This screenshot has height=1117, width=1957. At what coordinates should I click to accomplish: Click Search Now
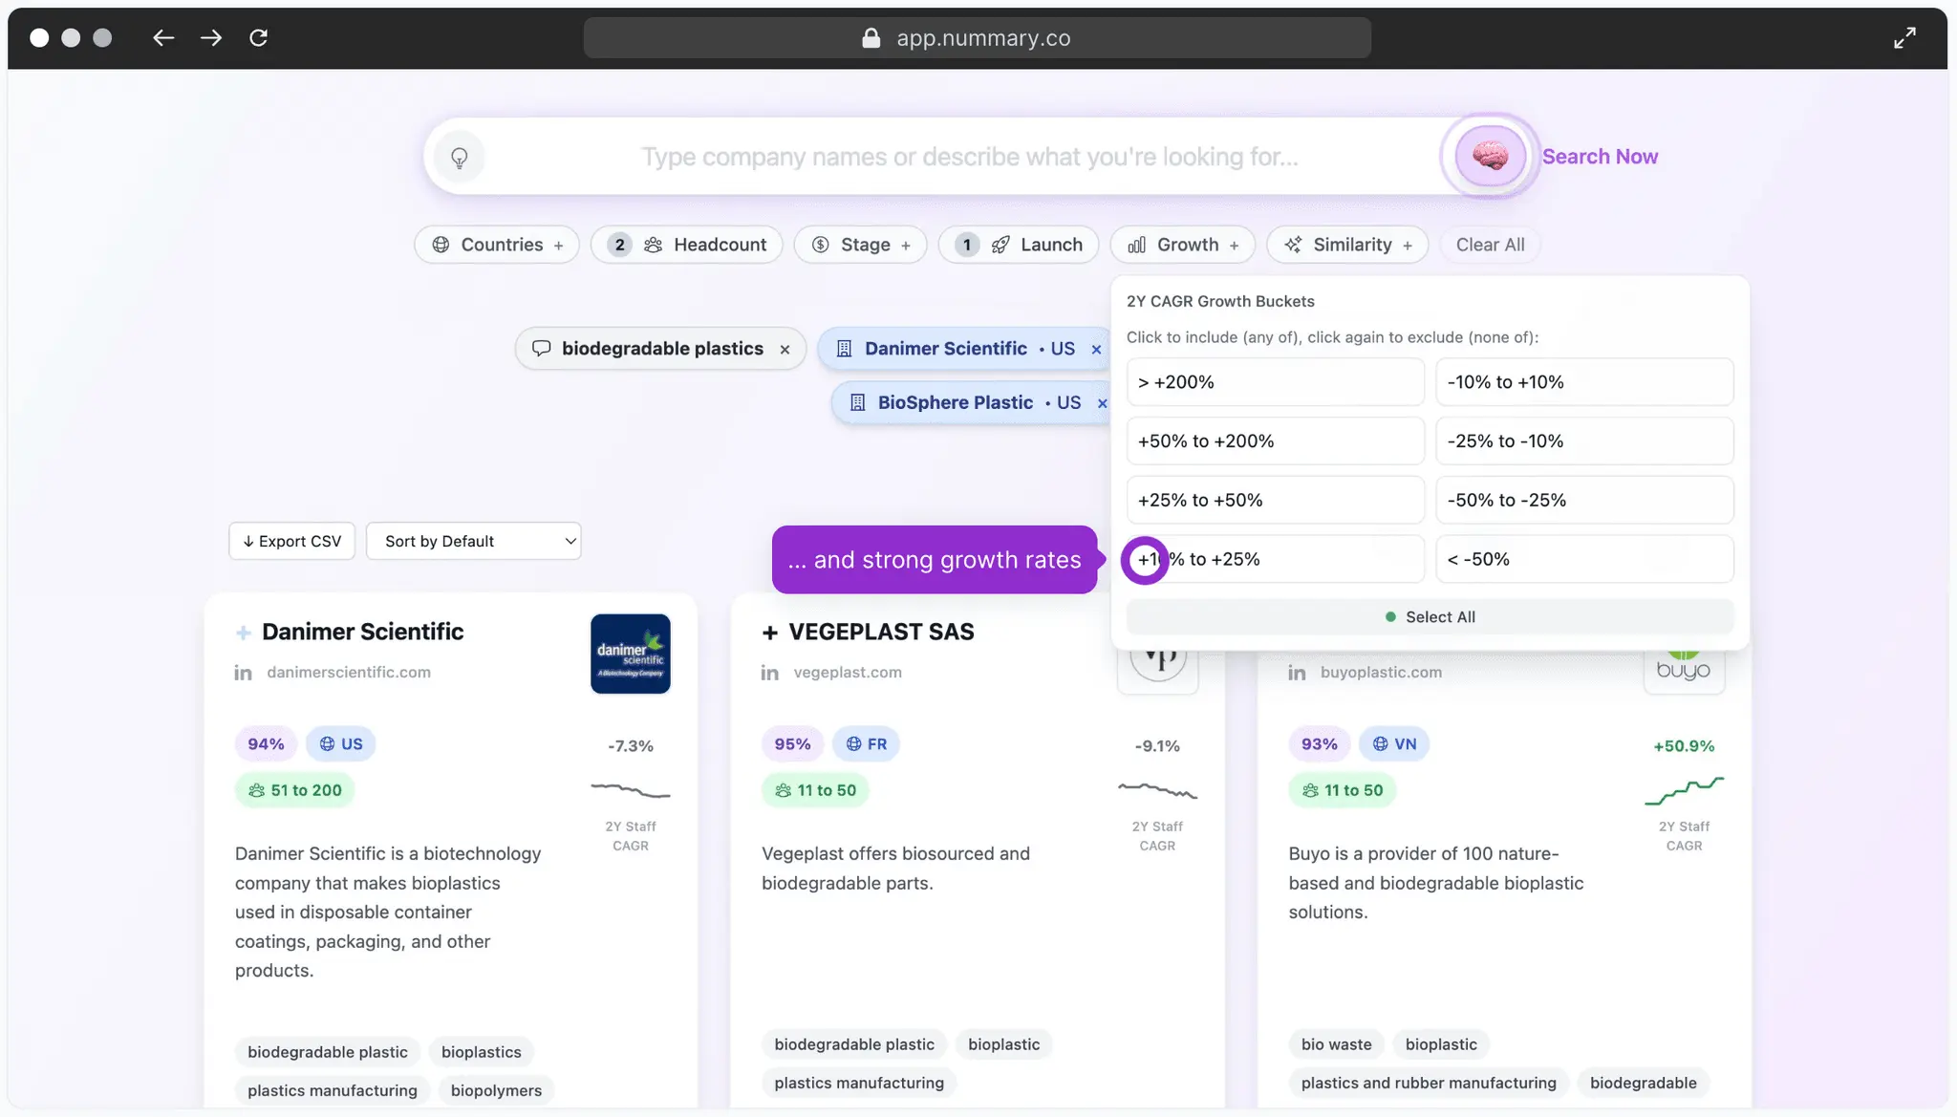[1600, 157]
